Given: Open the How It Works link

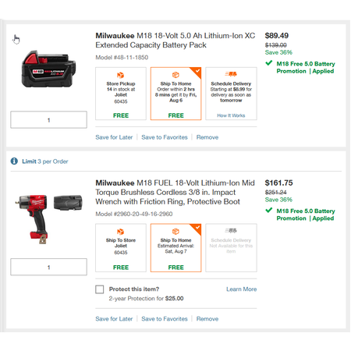Looking at the screenshot, I should click(x=231, y=115).
